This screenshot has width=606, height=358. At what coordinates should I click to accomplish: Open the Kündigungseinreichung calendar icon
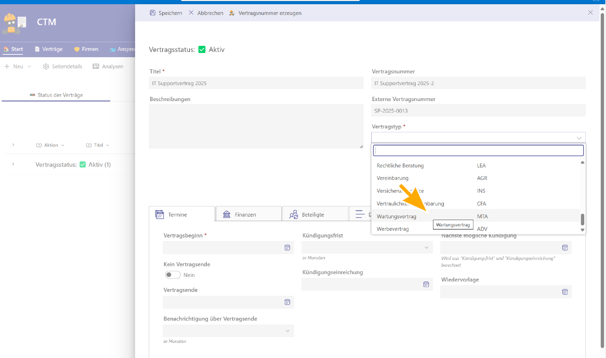(426, 285)
